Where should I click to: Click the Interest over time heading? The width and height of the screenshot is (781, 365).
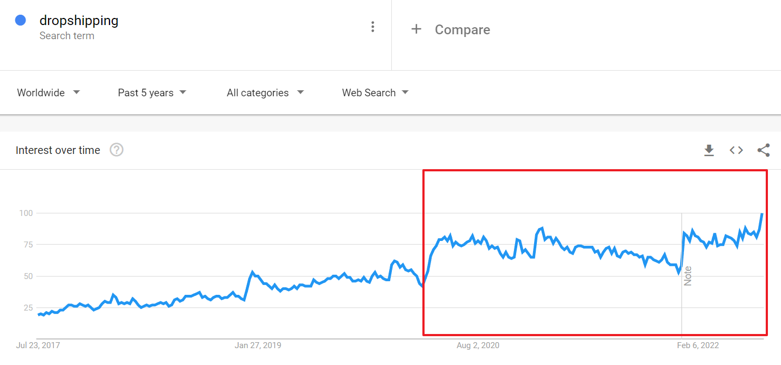click(x=58, y=150)
